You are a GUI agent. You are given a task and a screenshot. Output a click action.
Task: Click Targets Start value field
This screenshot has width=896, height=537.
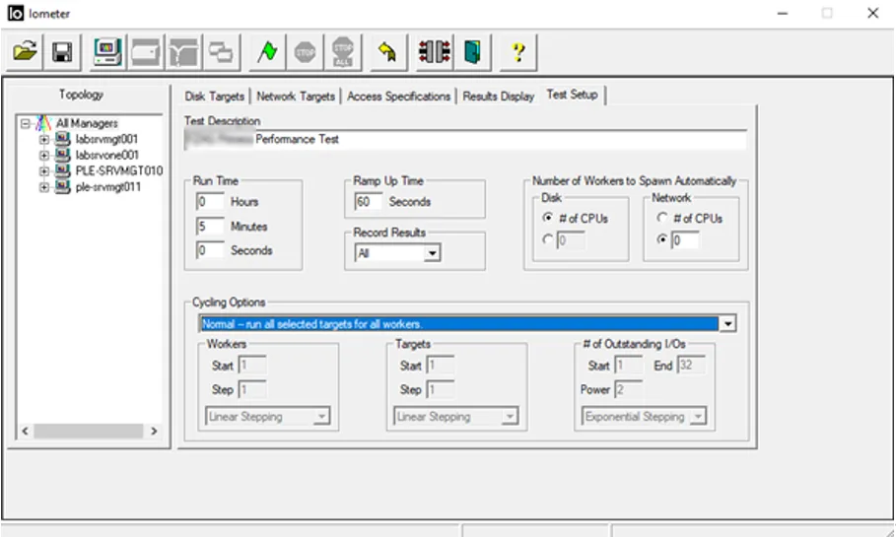(x=441, y=365)
